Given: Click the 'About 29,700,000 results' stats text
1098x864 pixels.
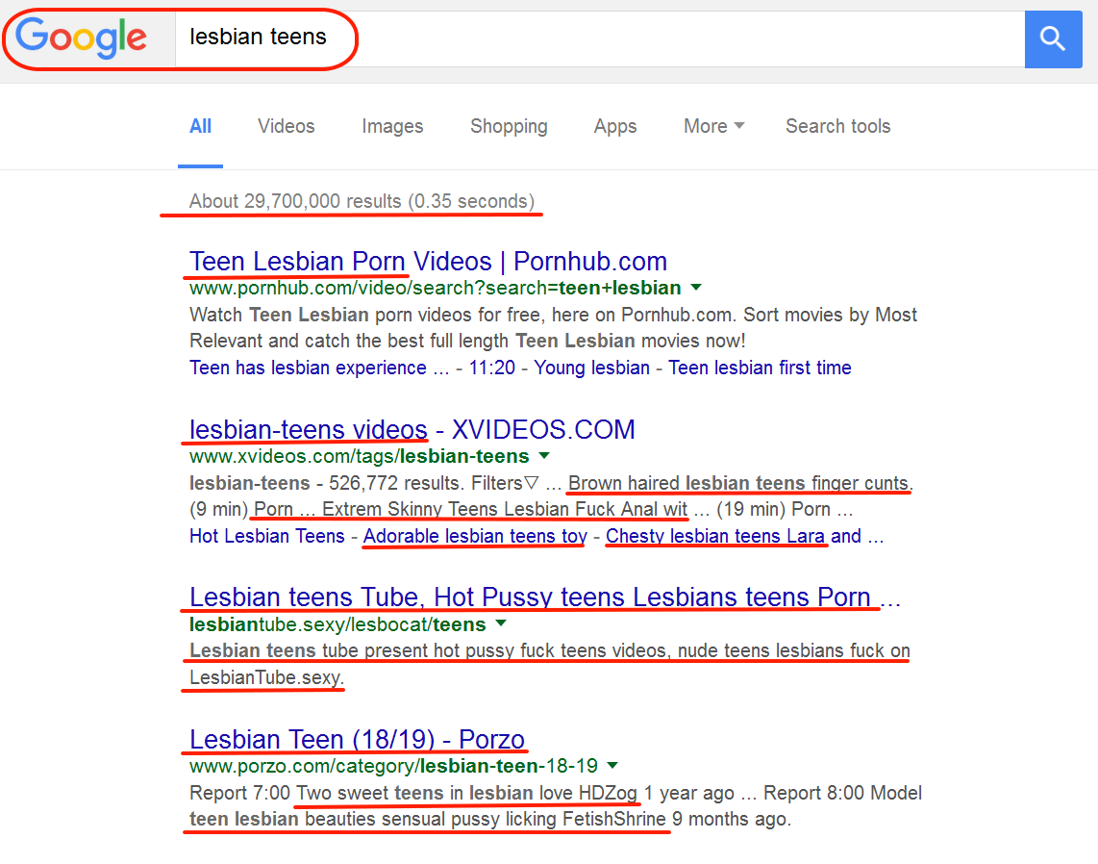Looking at the screenshot, I should click(x=362, y=201).
